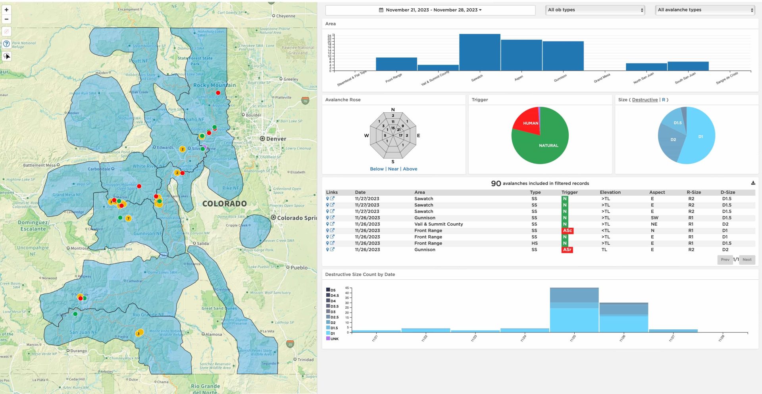Click the 11/25 bar in Destructive Size chart
Image resolution: width=762 pixels, height=394 pixels.
[x=574, y=310]
